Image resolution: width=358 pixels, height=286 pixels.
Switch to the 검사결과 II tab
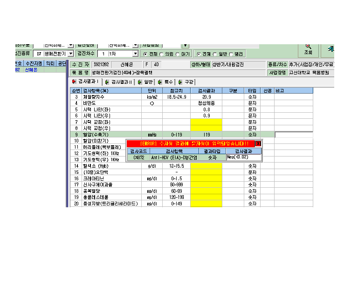(x=119, y=82)
